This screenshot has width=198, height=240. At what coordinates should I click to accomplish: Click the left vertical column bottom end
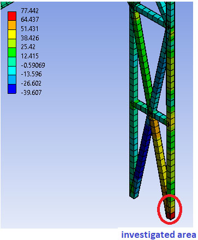tap(134, 196)
